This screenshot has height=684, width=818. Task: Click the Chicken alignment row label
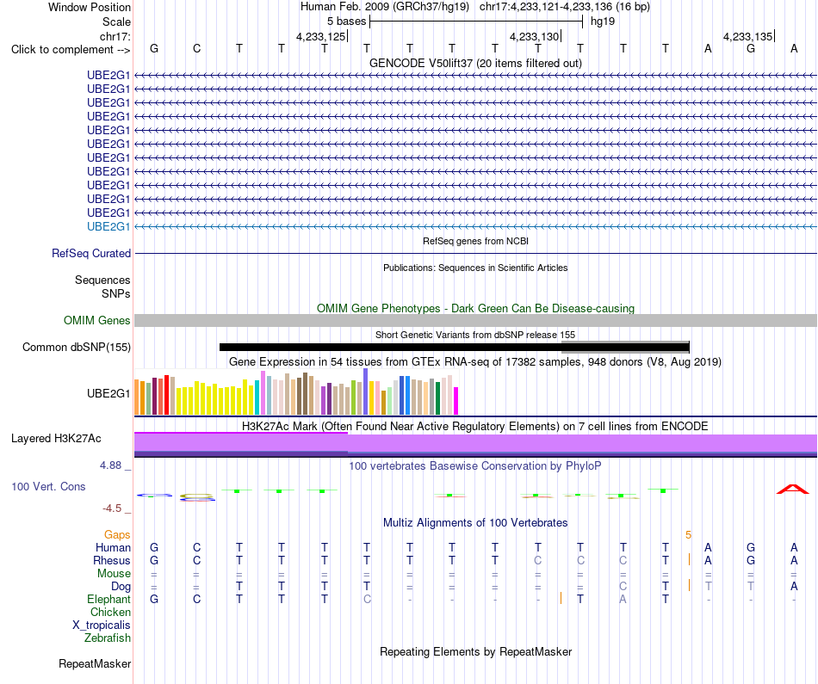click(x=110, y=613)
